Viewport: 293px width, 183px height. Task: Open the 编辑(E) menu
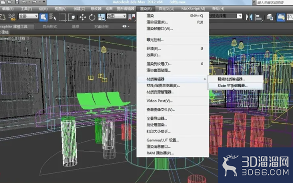click(8, 9)
